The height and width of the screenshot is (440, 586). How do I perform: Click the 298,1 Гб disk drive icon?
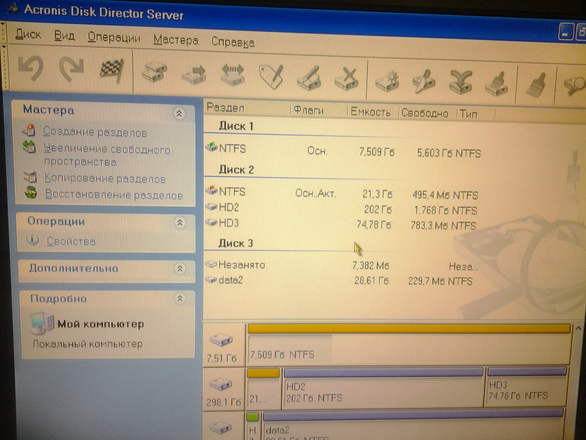(220, 385)
